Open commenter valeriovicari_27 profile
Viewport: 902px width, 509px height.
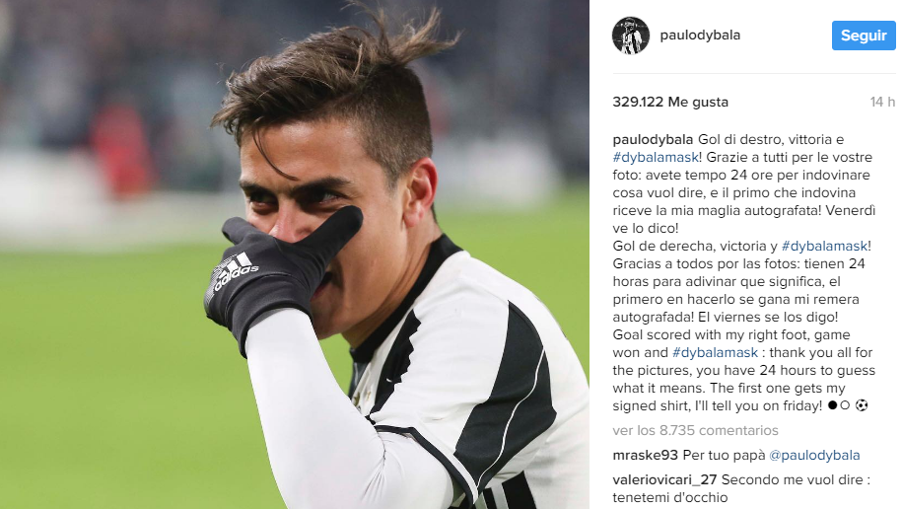pyautogui.click(x=664, y=479)
